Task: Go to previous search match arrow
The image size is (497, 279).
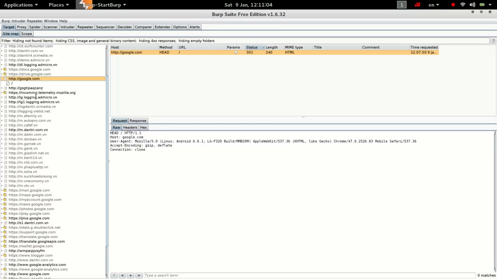Action: point(122,275)
